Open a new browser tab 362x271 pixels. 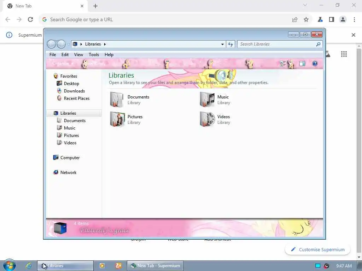coord(95,6)
